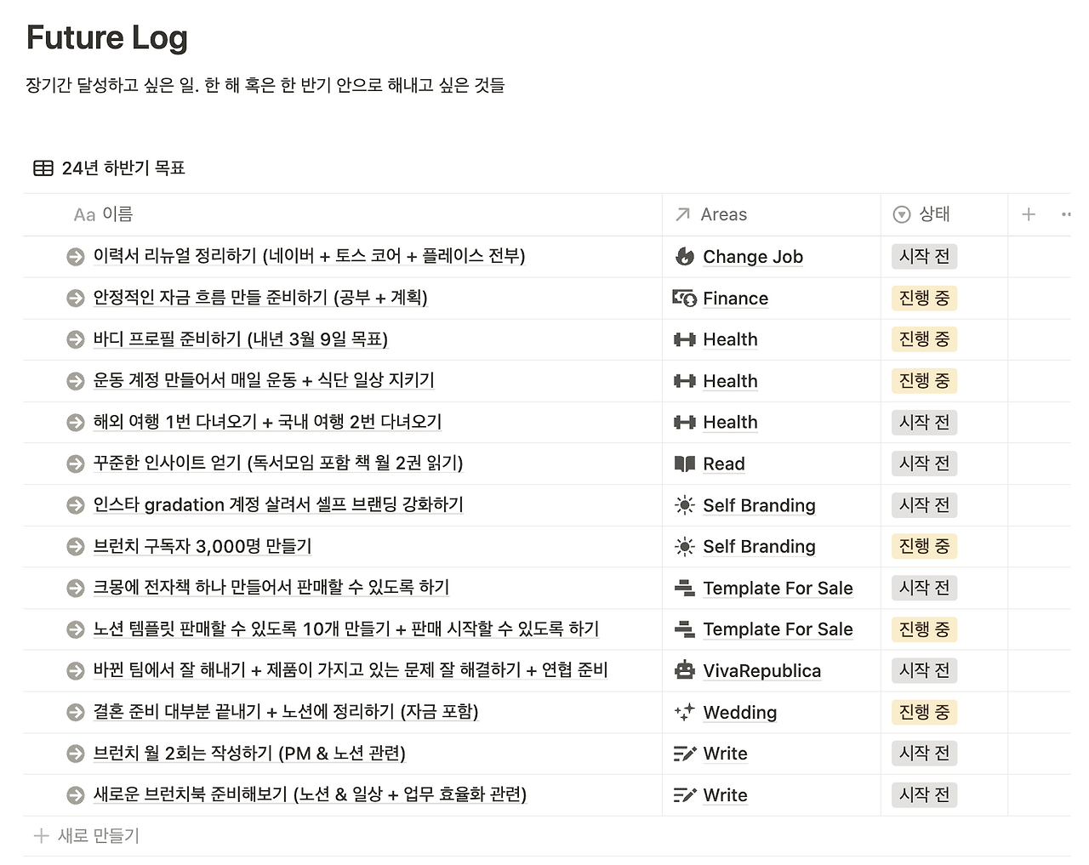This screenshot has width=1089, height=865.
Task: Open the database options menu with the dots
Action: (x=1066, y=214)
